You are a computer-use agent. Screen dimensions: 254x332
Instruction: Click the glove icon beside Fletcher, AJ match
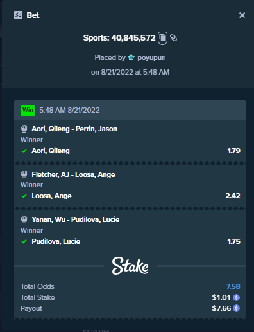point(24,174)
